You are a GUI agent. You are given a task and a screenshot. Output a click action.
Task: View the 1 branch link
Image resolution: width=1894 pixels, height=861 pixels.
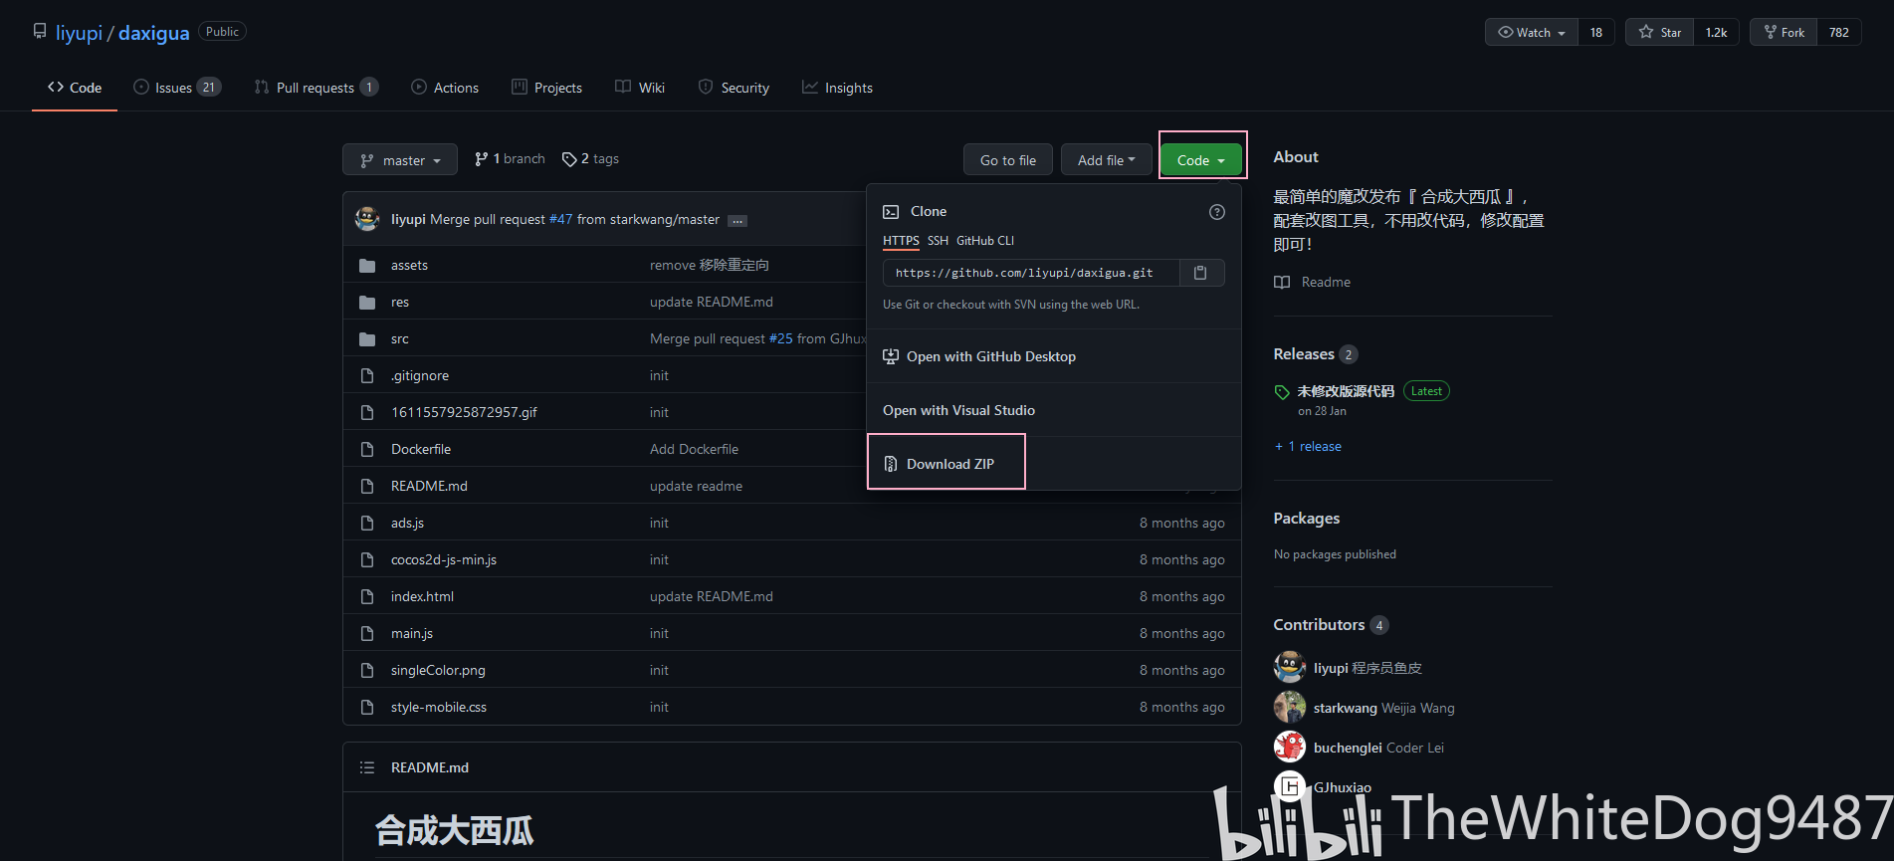(510, 159)
